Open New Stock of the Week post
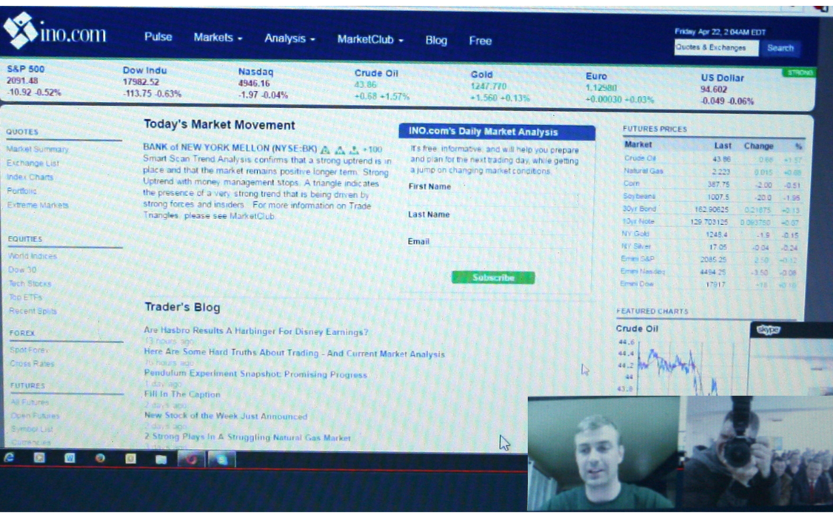Image resolution: width=833 pixels, height=520 pixels. click(x=226, y=415)
